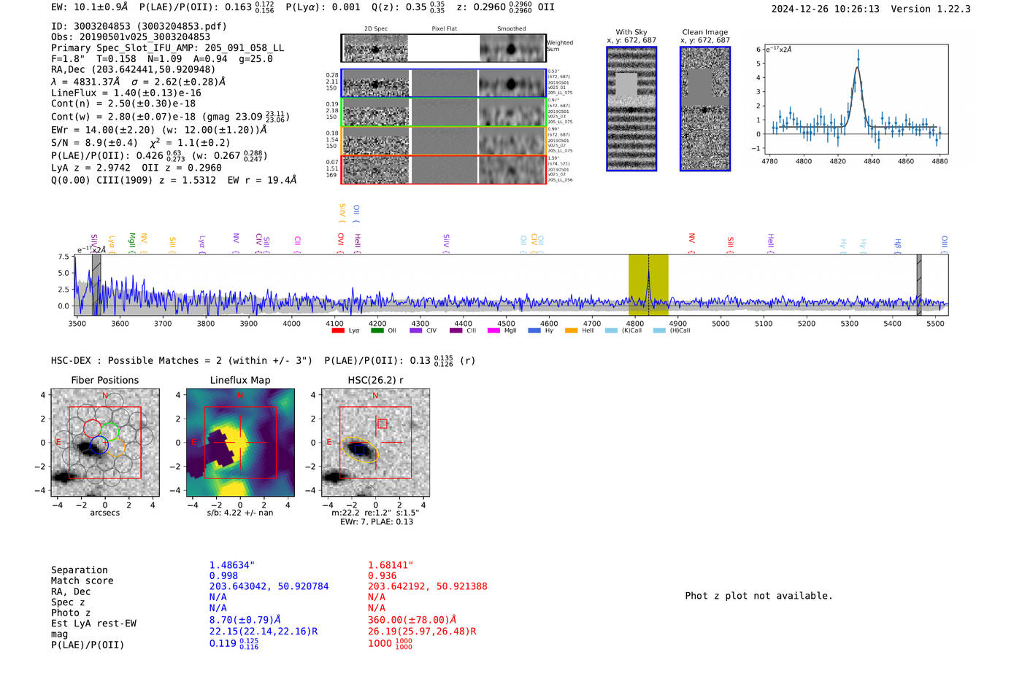Screen dimensions: 1022x695
Task: Click the HeII orange legend swatch
Action: point(571,331)
